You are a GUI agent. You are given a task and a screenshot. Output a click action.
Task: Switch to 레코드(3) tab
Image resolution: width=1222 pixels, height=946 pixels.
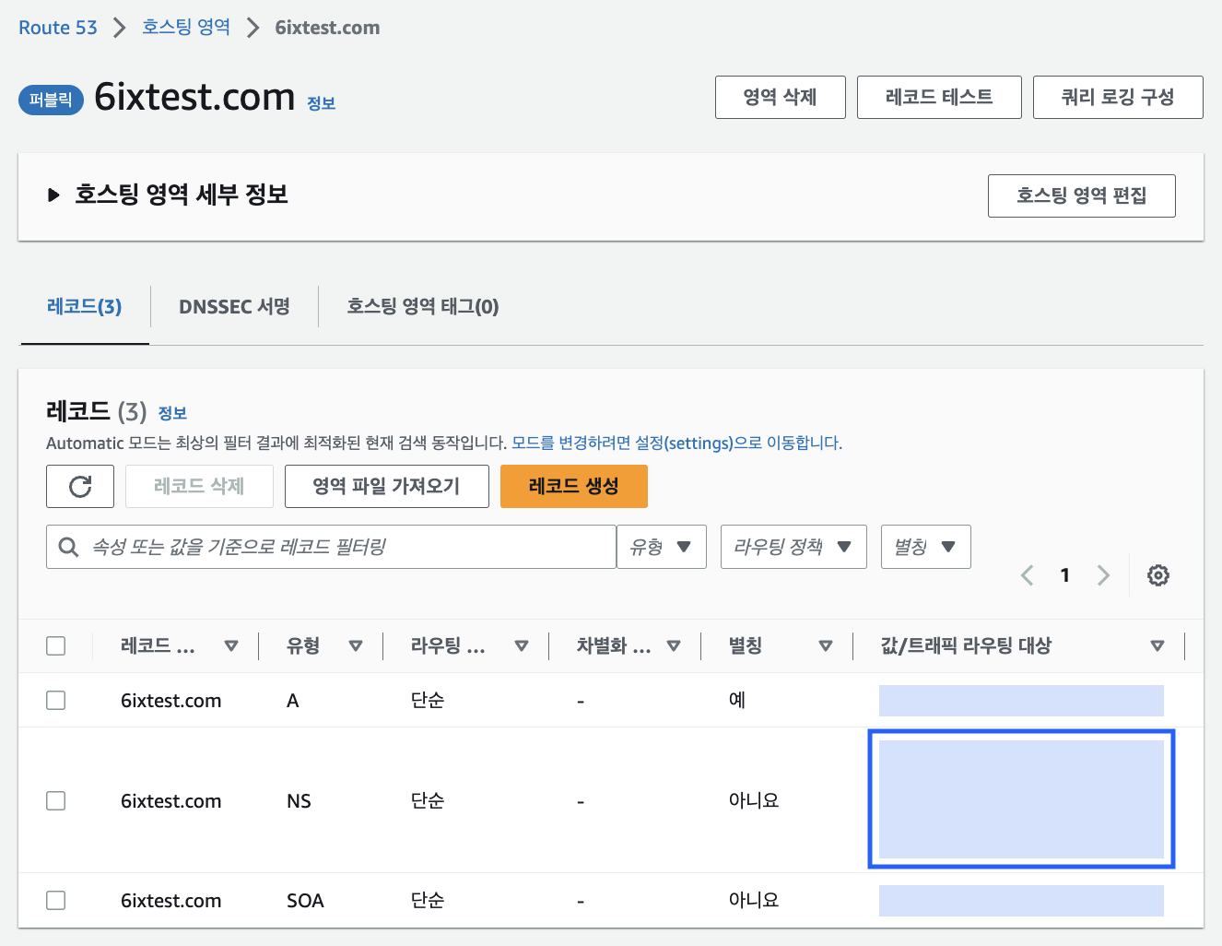pos(85,306)
